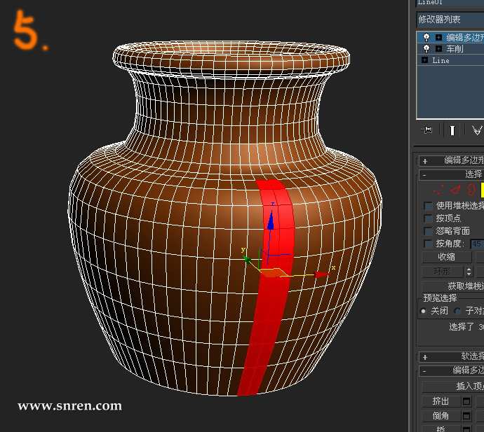484x432 pixels.
Task: Click the 收缩 shrink button
Action: click(x=447, y=257)
